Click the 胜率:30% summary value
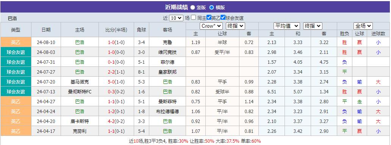Viewport: 391px width, 145px height. (x=178, y=141)
